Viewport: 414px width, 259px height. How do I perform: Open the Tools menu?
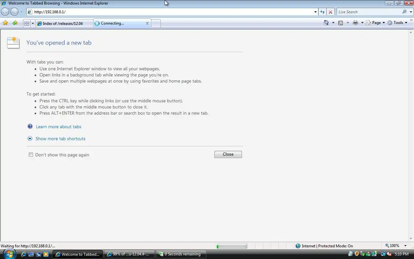pos(397,23)
